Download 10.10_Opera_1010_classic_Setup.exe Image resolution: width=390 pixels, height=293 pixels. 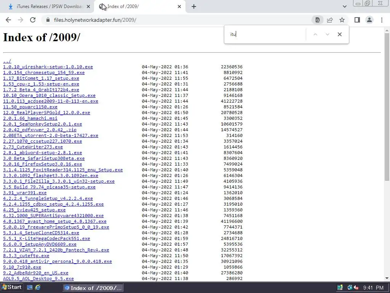pos(49,95)
